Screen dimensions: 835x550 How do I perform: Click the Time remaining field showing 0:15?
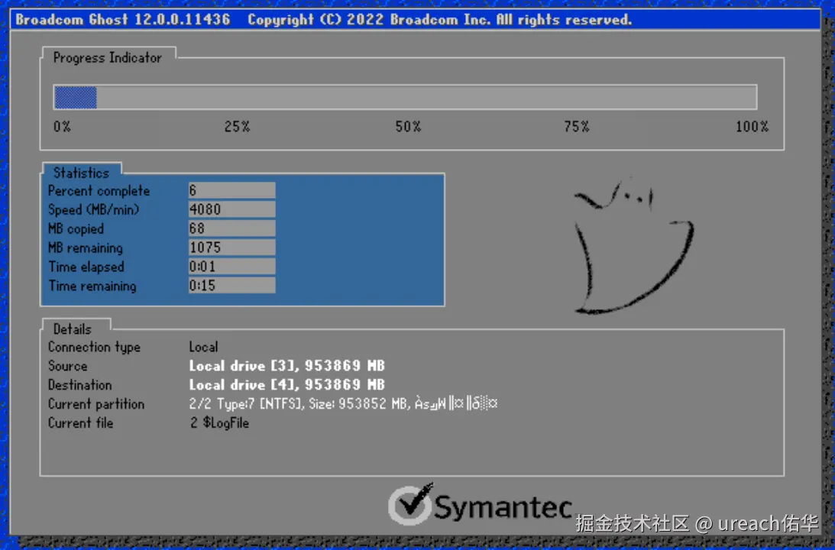click(231, 286)
